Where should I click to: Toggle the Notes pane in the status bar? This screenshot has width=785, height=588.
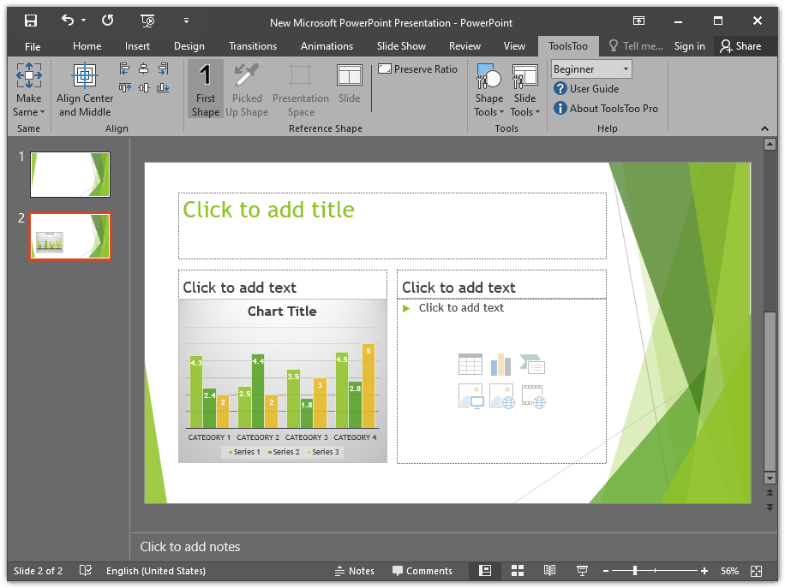click(353, 571)
